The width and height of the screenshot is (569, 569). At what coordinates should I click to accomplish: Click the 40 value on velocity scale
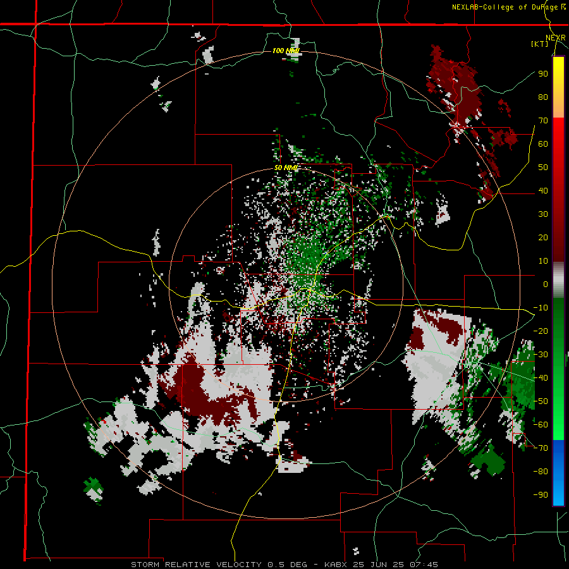click(543, 190)
